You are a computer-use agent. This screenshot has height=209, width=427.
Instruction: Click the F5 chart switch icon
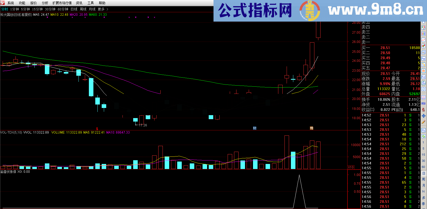[x=424, y=130]
